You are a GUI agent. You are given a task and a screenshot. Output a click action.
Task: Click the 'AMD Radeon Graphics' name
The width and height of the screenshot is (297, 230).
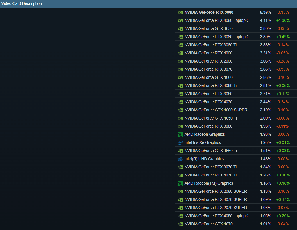pos(205,135)
